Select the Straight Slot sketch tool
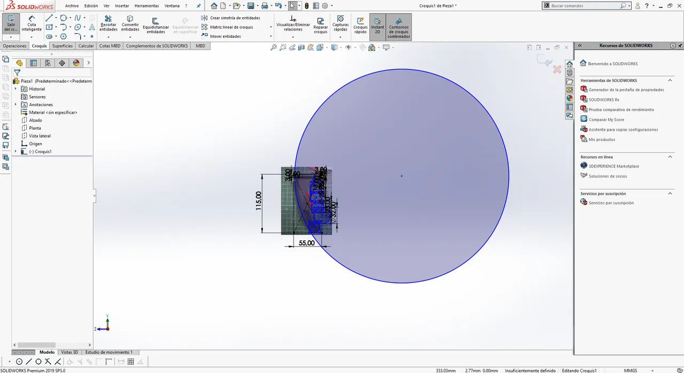 point(49,36)
